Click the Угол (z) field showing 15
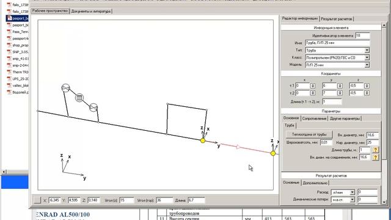Viewport: 391px width, 220px height. [126, 200]
